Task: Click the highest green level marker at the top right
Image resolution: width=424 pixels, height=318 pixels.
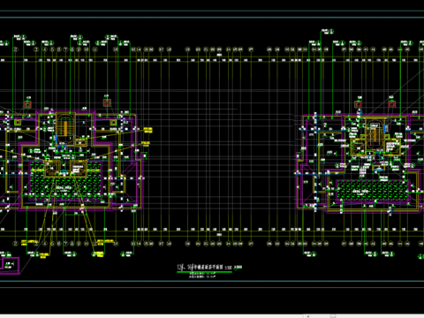Action: click(x=327, y=32)
